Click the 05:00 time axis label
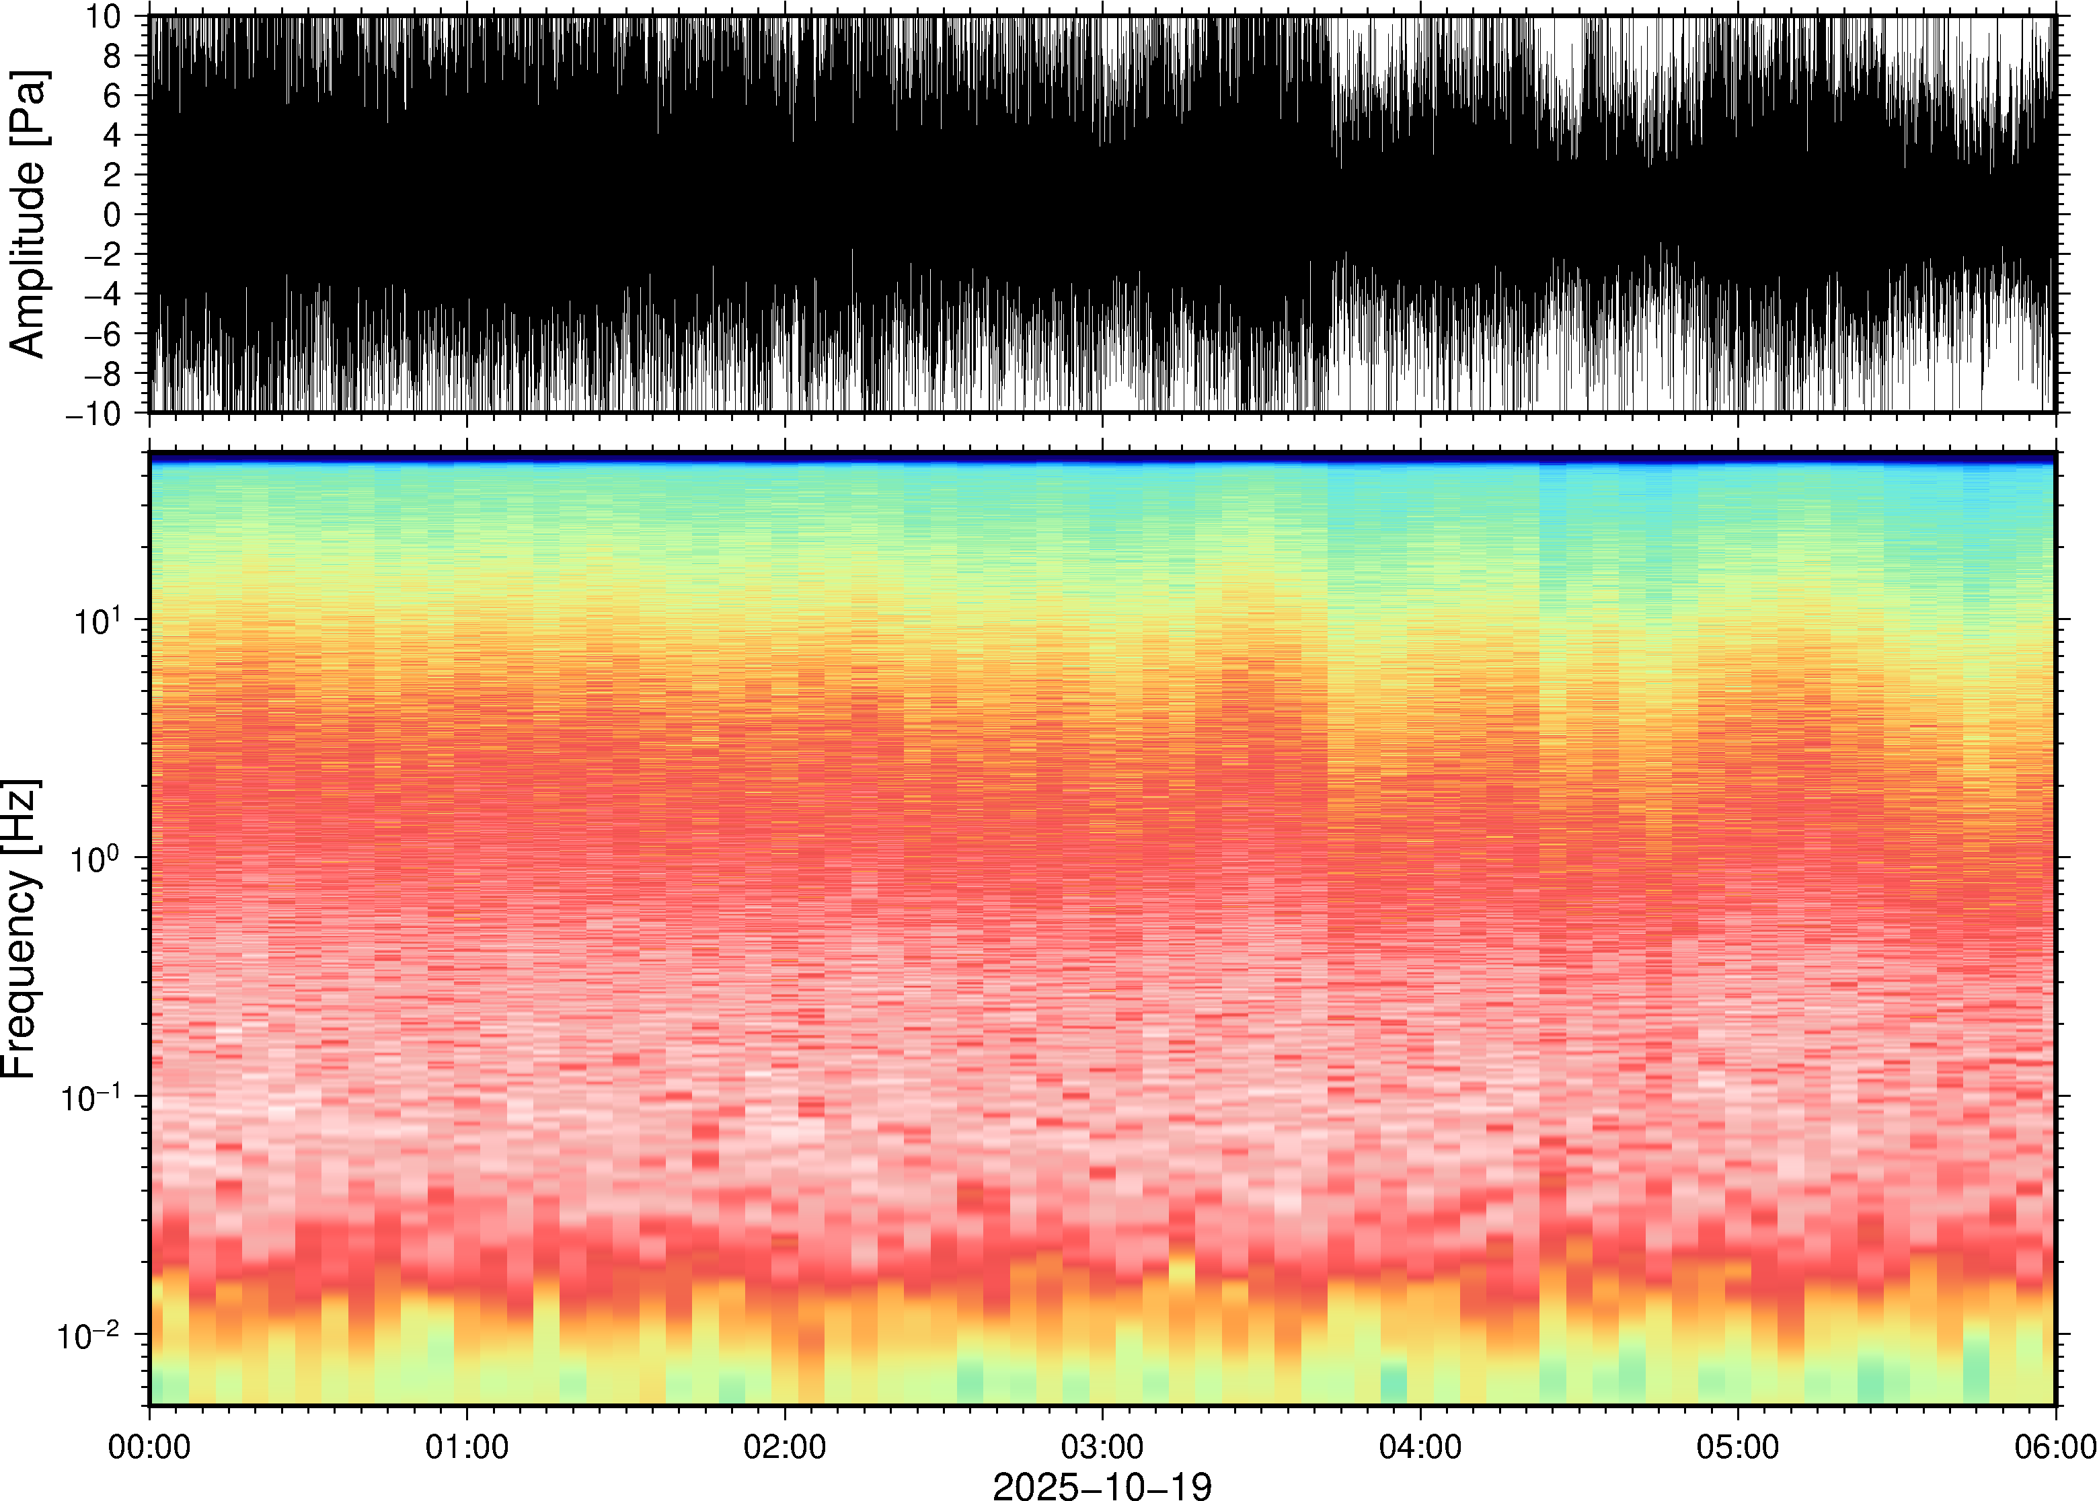The width and height of the screenshot is (2097, 1501). click(x=1737, y=1447)
